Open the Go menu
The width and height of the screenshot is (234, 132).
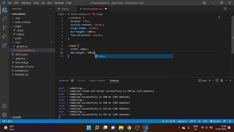pos(43,3)
